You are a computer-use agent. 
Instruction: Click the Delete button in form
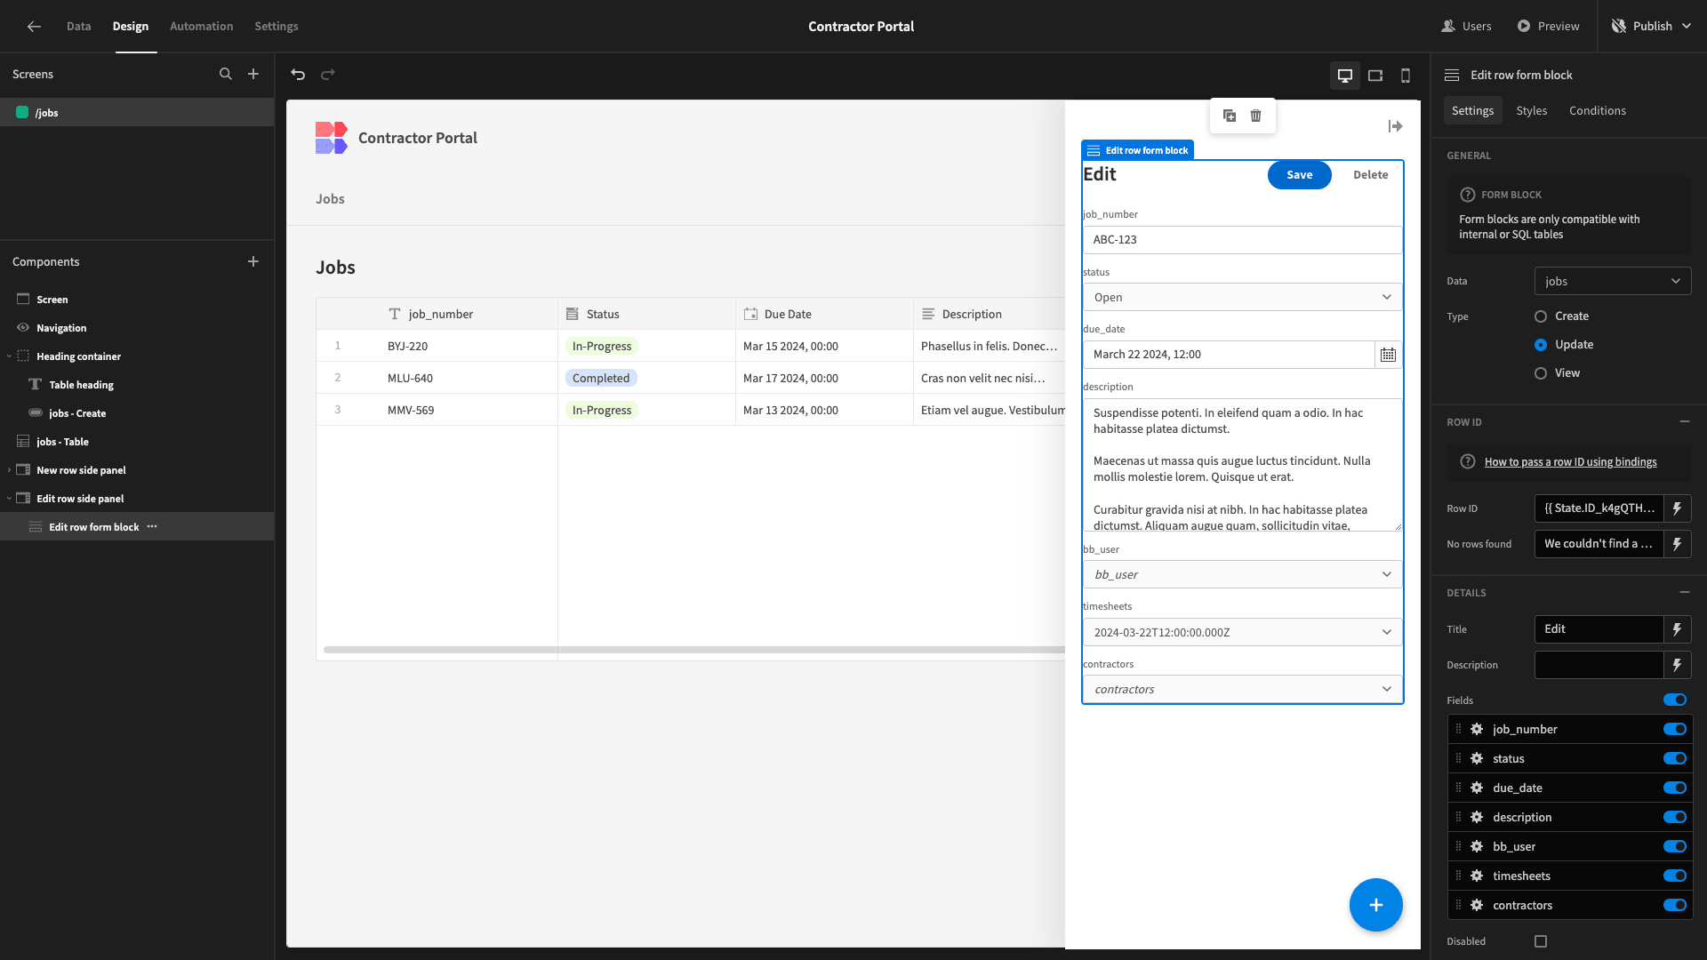click(x=1370, y=175)
